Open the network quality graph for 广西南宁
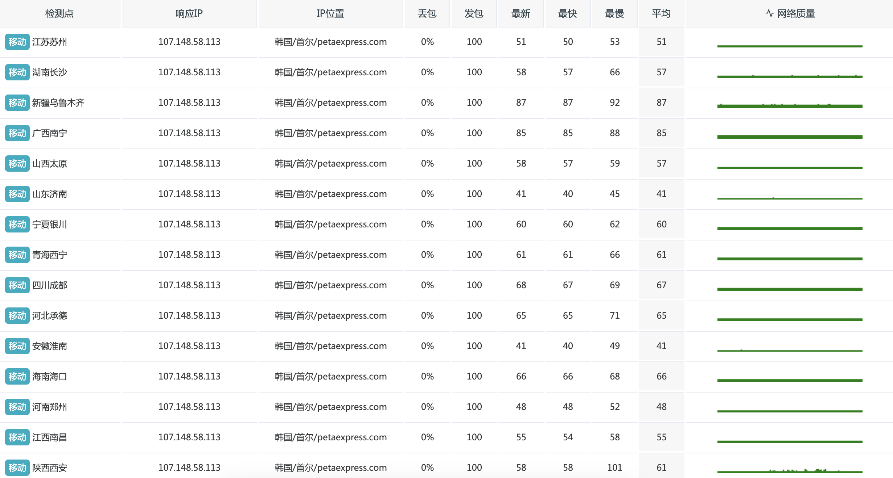 point(790,137)
